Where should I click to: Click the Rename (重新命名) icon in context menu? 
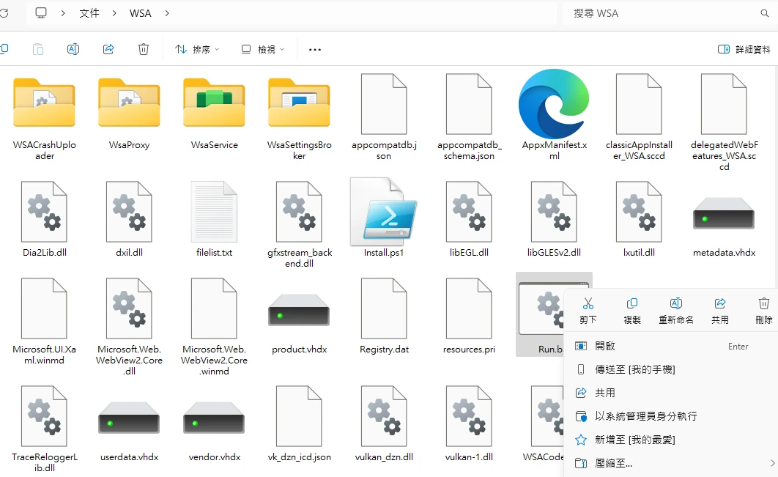click(675, 303)
